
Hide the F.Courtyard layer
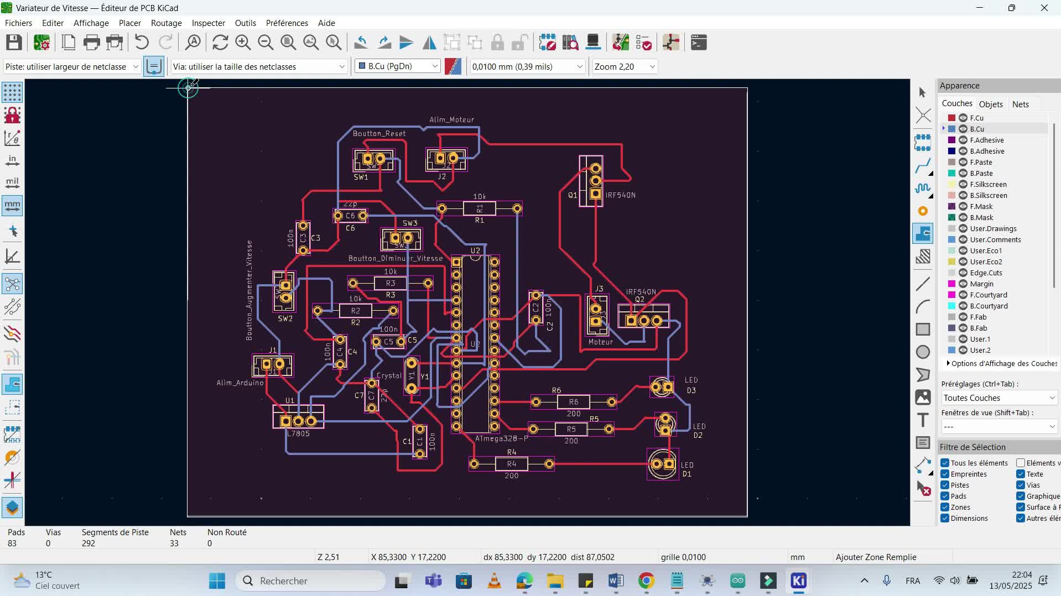(963, 295)
